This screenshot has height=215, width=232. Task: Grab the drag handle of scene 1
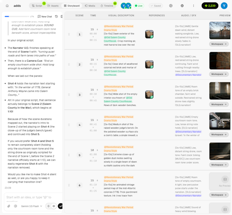69,34
